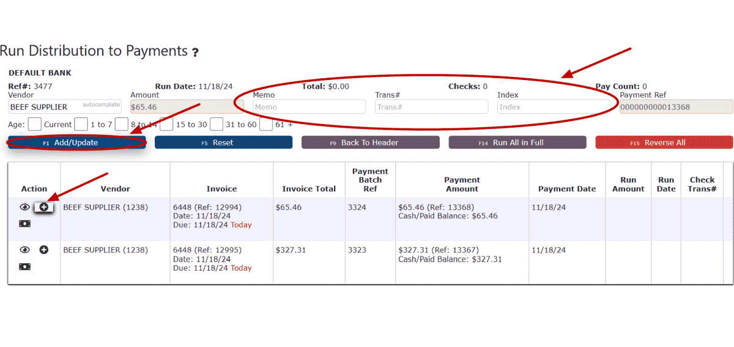Choose Run All in Full
This screenshot has height=347, width=734.
(517, 142)
